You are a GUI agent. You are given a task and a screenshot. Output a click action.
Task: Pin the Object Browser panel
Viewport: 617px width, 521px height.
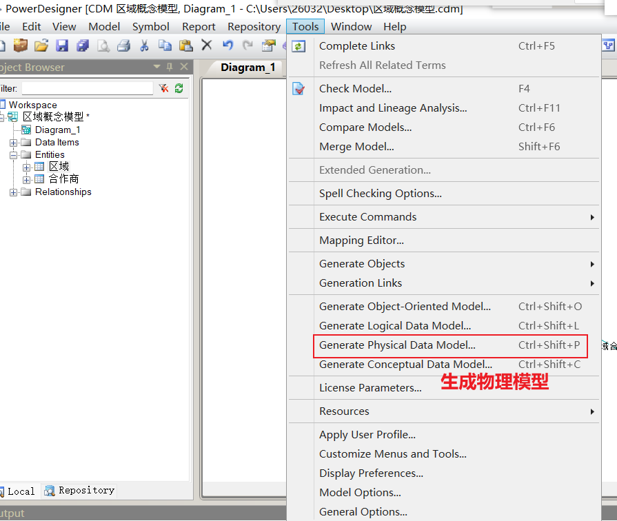(170, 67)
